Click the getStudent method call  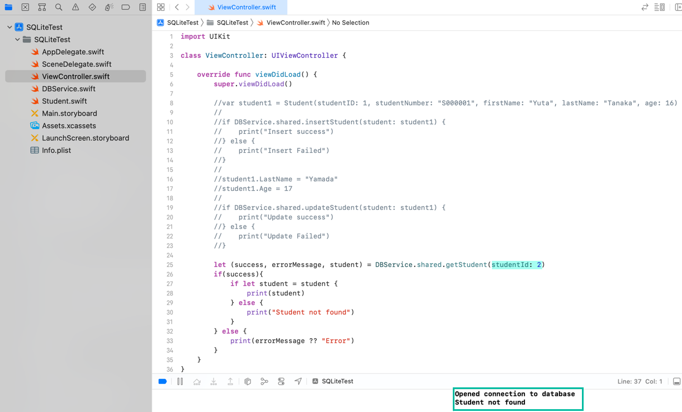tap(466, 265)
